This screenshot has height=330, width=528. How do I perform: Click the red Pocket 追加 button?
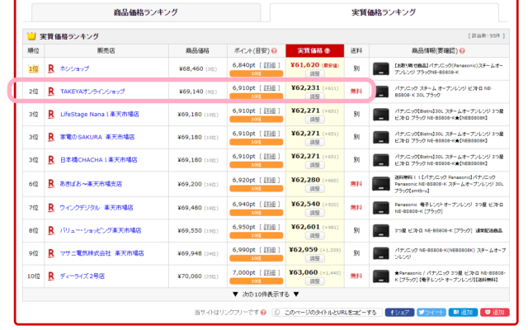click(x=495, y=313)
